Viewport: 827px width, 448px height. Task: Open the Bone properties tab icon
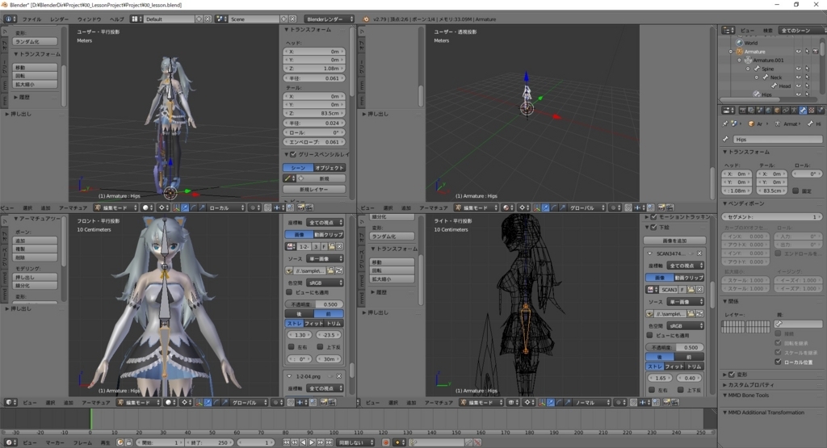[803, 110]
